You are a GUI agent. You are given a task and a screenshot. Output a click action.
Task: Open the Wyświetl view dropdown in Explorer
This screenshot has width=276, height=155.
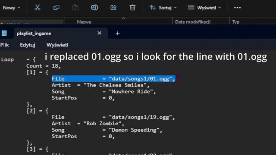click(x=204, y=8)
